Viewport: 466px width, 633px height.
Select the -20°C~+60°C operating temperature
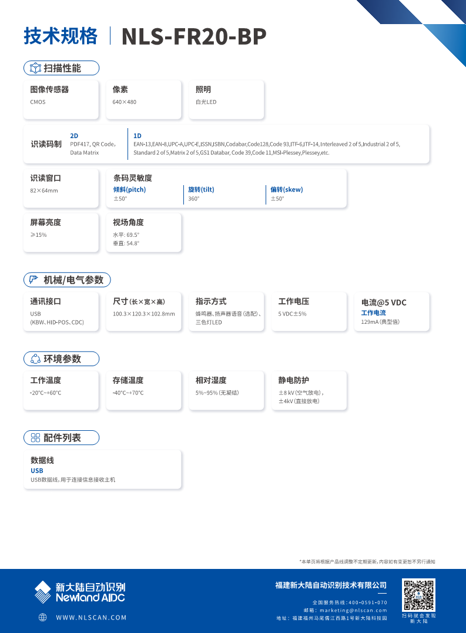pyautogui.click(x=46, y=393)
